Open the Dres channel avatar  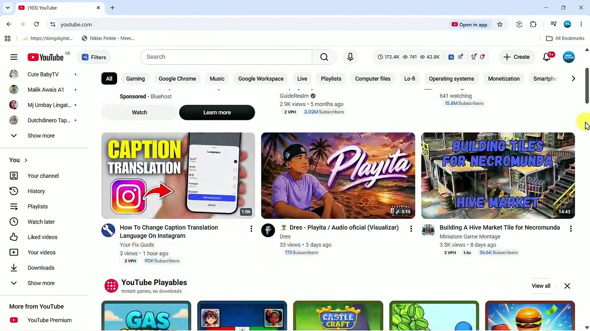268,230
